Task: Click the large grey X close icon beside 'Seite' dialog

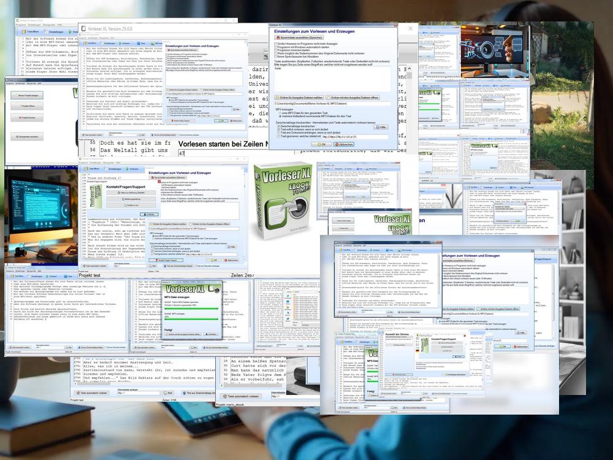Action: point(410,29)
